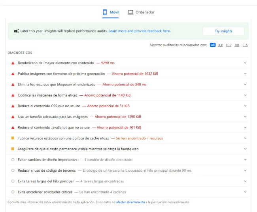Viewport: 257px width, 212px height.
Task: Expand Evitar cambios de diseño importantes chevron
Action: (x=245, y=160)
